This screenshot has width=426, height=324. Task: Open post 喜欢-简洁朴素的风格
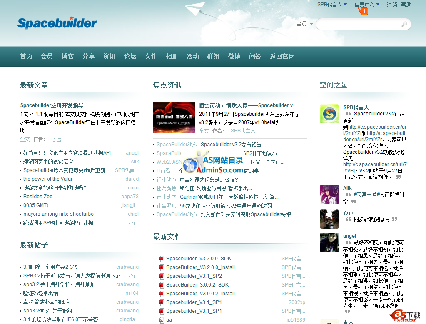point(47,302)
